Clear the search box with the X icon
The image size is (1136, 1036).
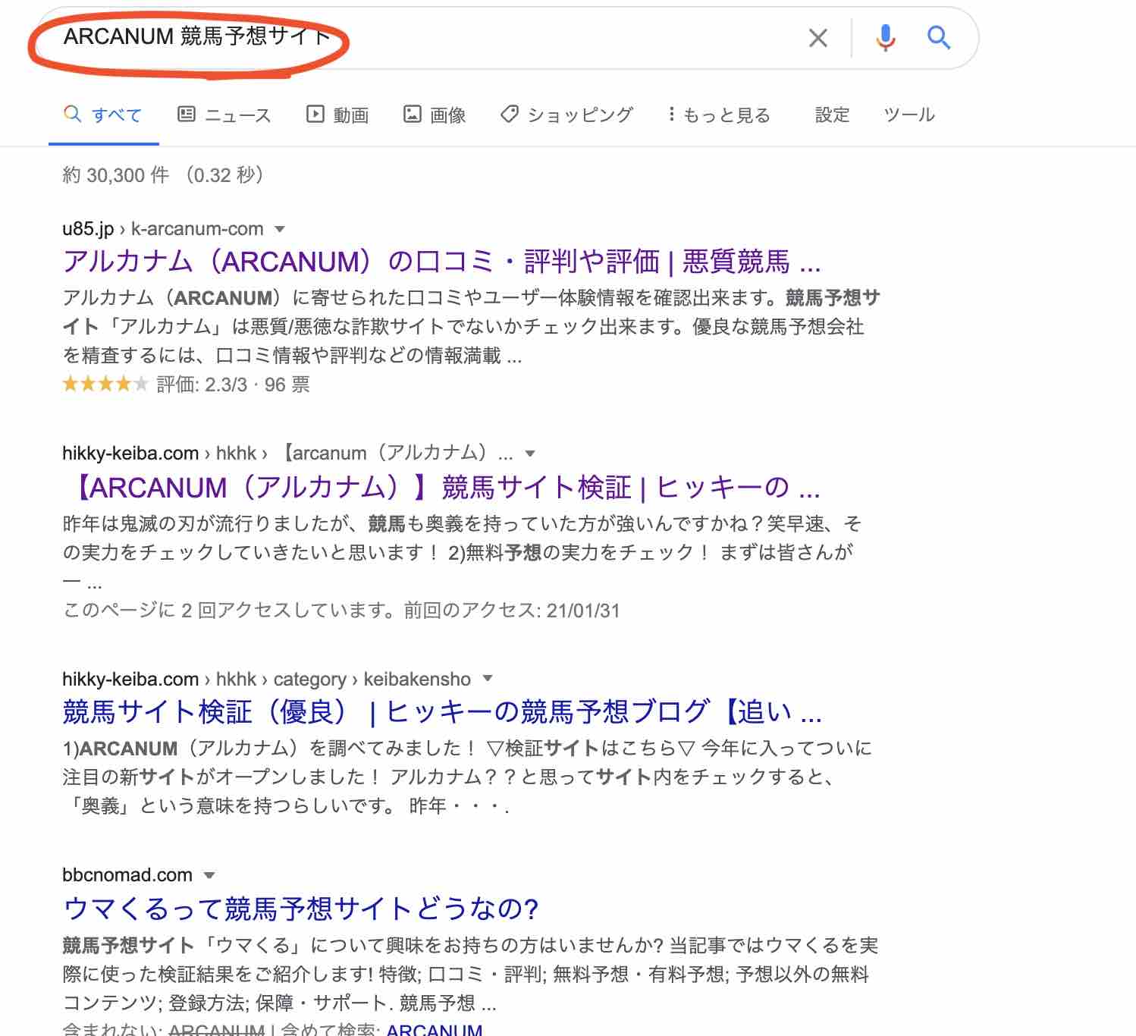[817, 38]
